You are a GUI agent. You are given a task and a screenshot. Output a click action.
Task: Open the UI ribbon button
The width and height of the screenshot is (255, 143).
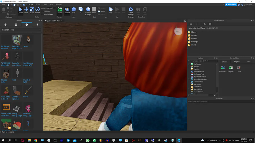[x=80, y=10]
